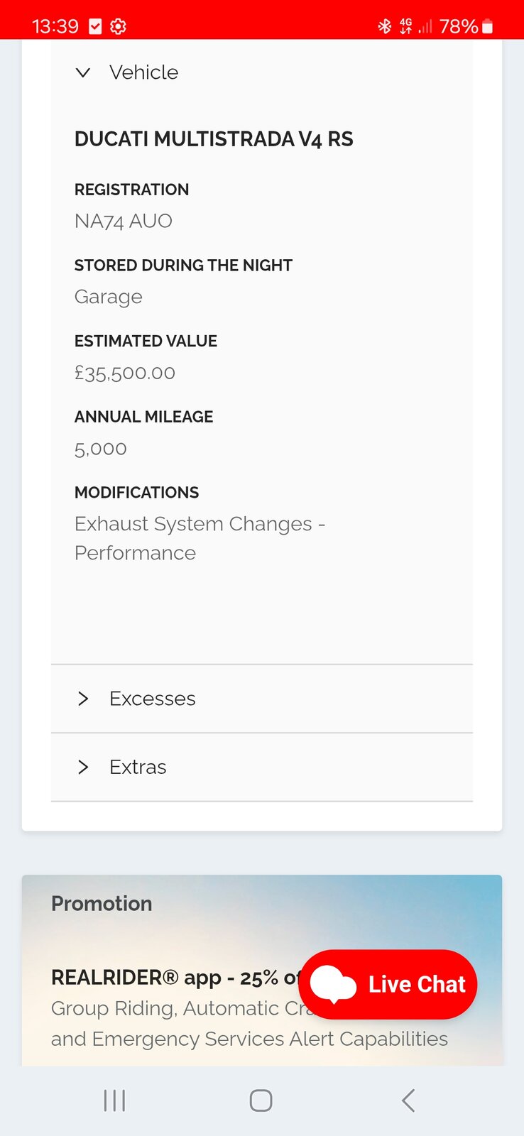This screenshot has width=524, height=1136.
Task: Open the REALRIDER app promotion offer
Action: pyautogui.click(x=170, y=978)
